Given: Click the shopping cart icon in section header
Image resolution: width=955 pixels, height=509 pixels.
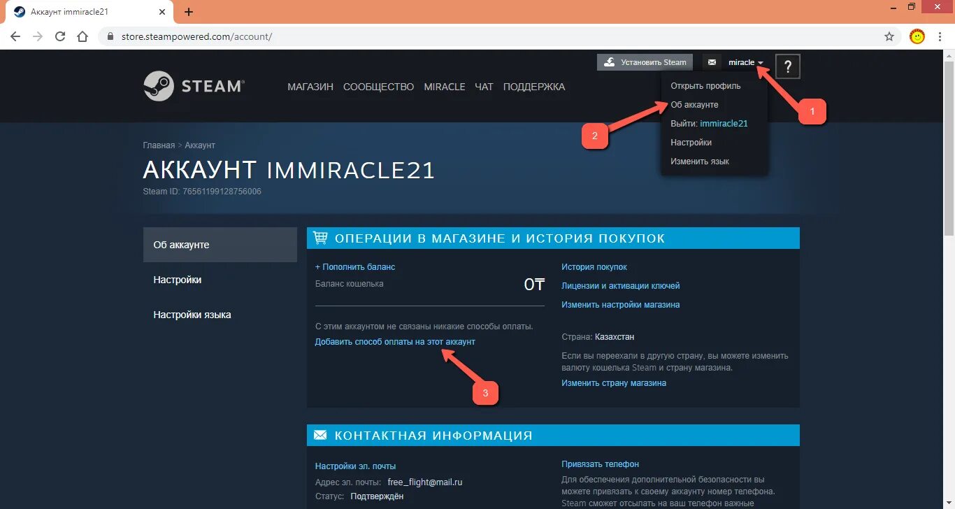Looking at the screenshot, I should pos(320,238).
